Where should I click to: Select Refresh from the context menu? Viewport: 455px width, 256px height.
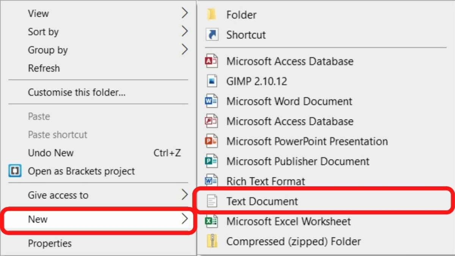click(x=44, y=68)
